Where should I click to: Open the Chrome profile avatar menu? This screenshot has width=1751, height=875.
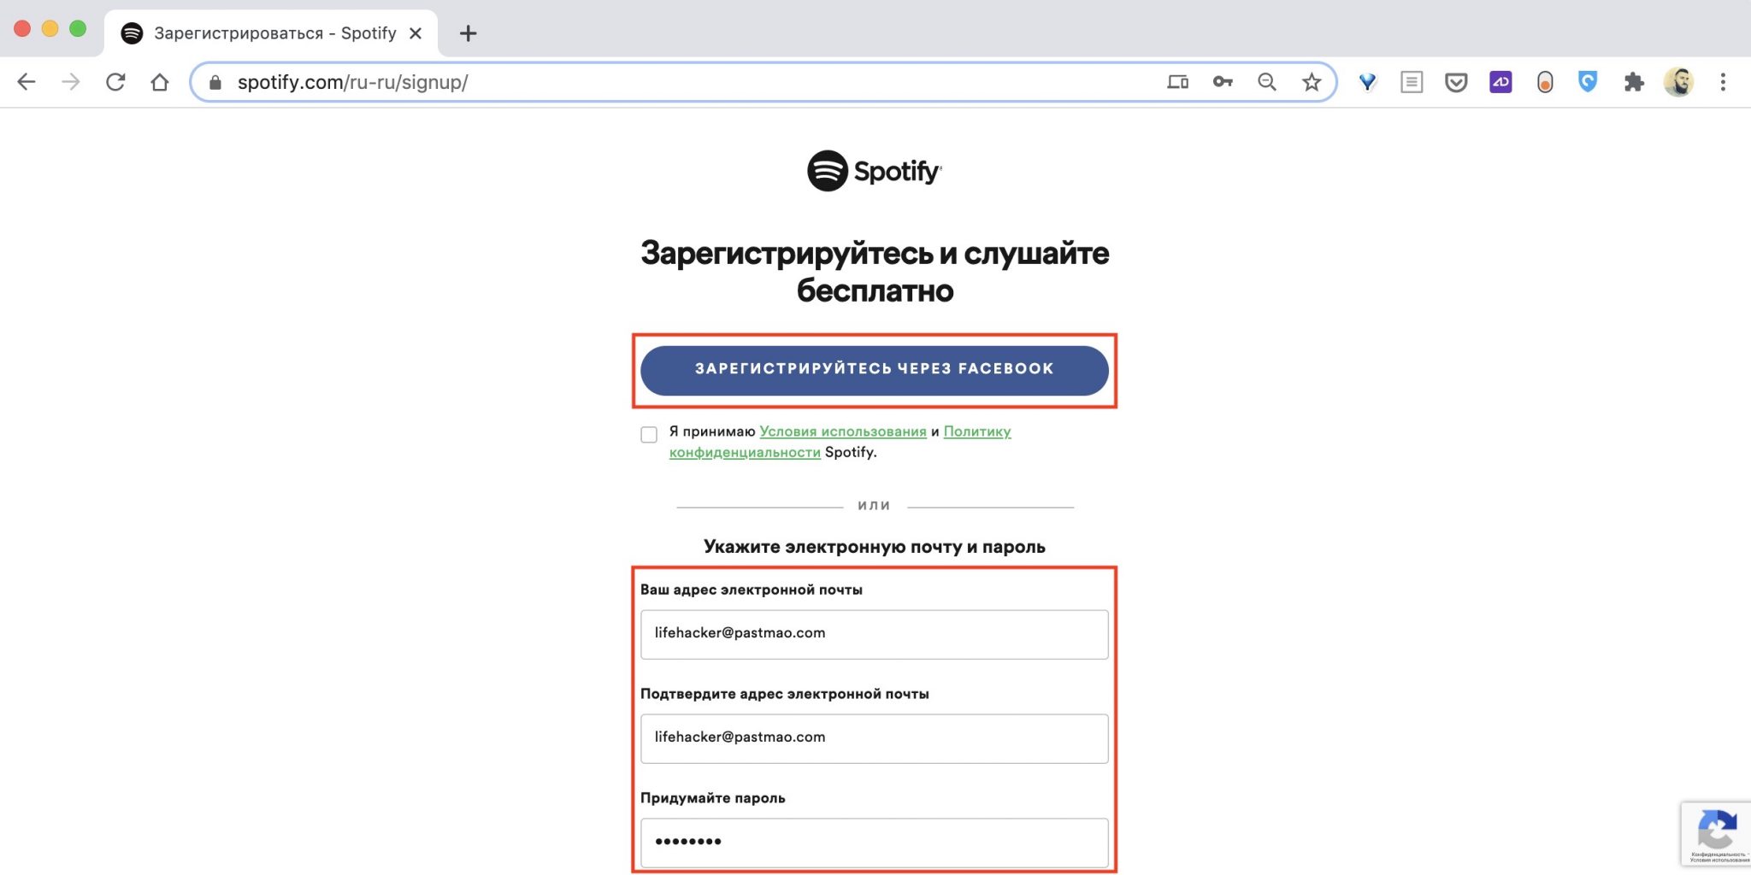[x=1678, y=82]
